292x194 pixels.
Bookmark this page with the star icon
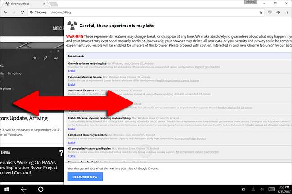pyautogui.click(x=261, y=12)
